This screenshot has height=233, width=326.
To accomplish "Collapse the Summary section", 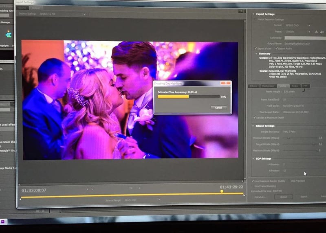I will [256, 53].
